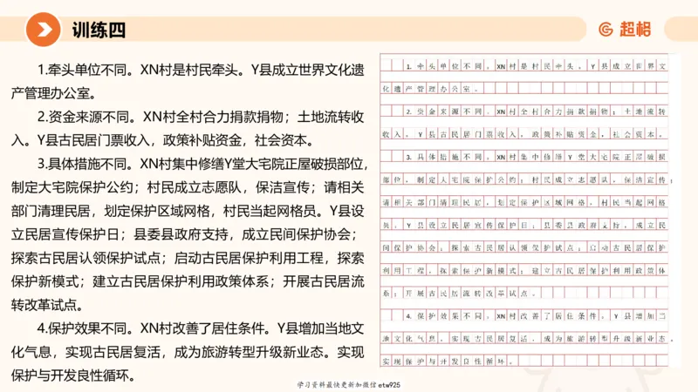The image size is (698, 392).
Task: Click the line starting 入。Y县古民居门票收入
Action: (x=163, y=140)
